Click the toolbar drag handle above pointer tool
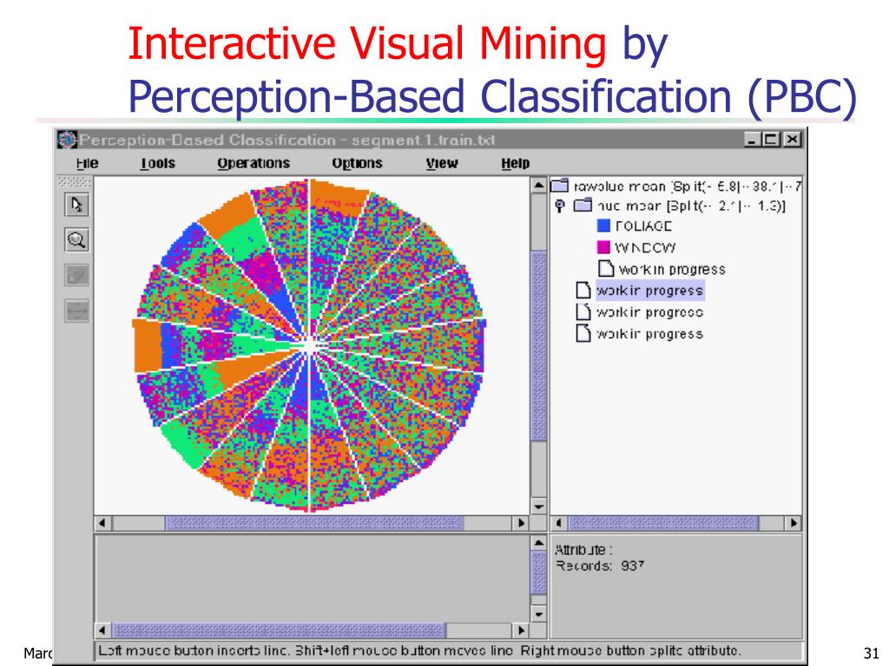Viewport: 889px width, 666px height. [75, 182]
